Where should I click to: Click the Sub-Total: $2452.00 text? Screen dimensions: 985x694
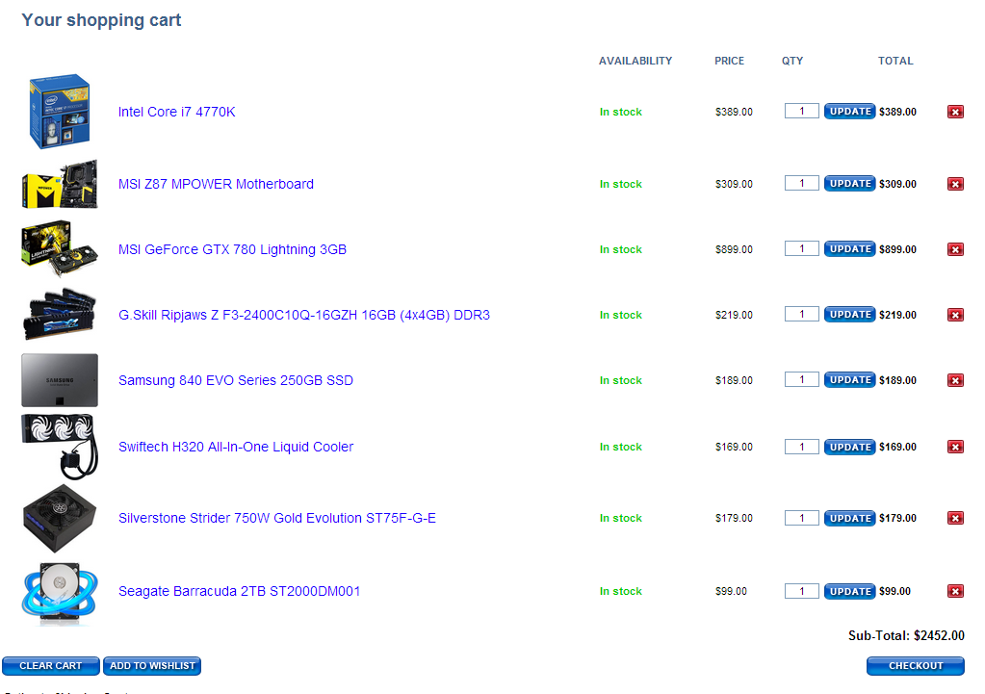906,635
